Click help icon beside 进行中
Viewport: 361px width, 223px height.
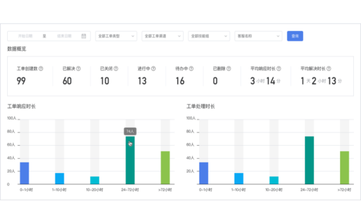click(x=153, y=69)
